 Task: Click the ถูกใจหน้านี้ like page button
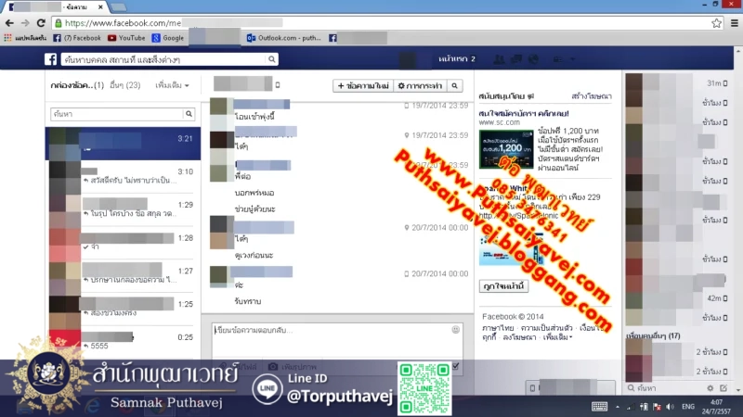point(503,286)
